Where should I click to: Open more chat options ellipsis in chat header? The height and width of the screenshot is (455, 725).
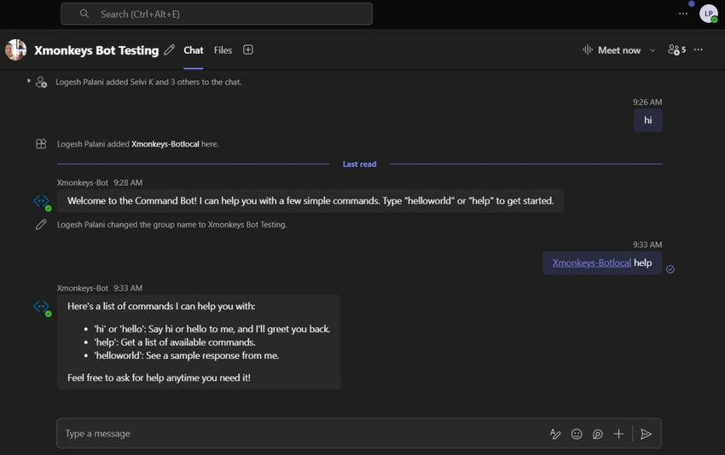click(699, 50)
